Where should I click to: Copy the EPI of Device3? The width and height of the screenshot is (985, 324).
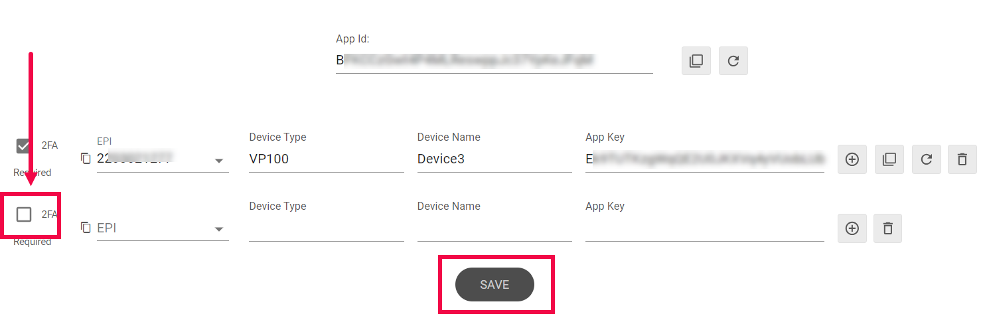pos(86,158)
